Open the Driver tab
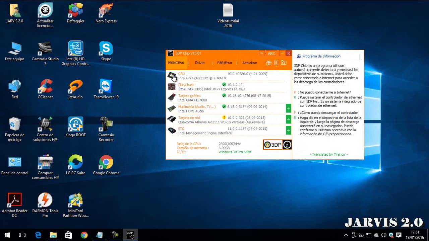 click(x=200, y=63)
